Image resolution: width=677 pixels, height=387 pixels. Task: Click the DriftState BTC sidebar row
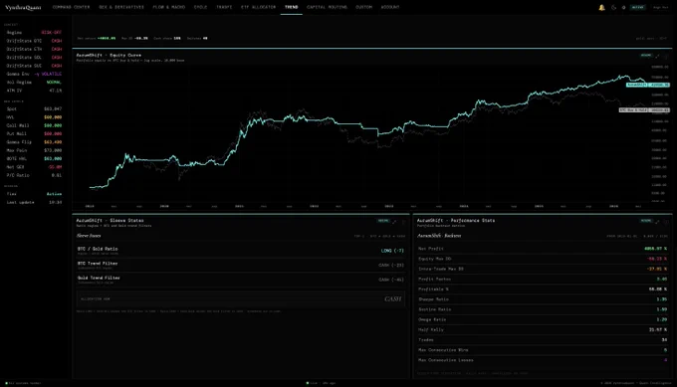34,41
